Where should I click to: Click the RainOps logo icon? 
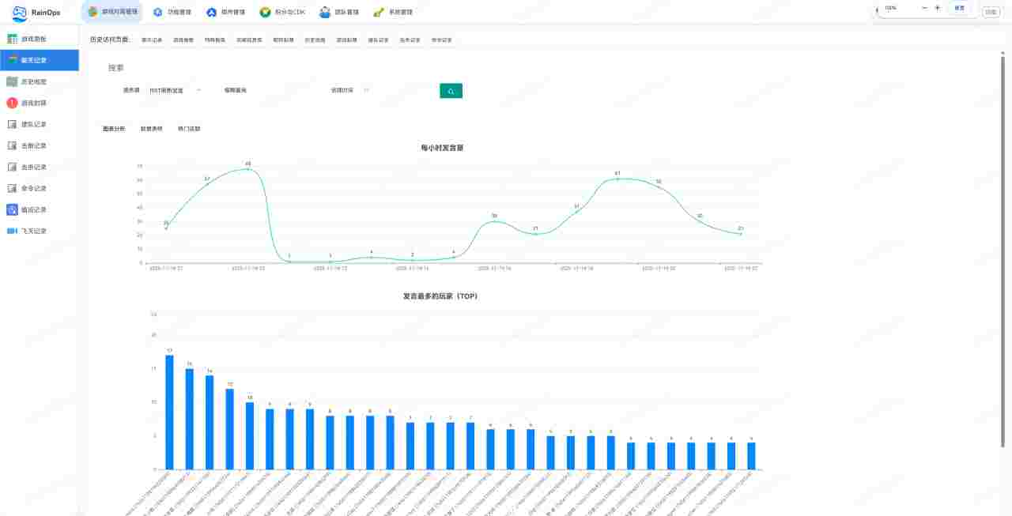(x=20, y=13)
